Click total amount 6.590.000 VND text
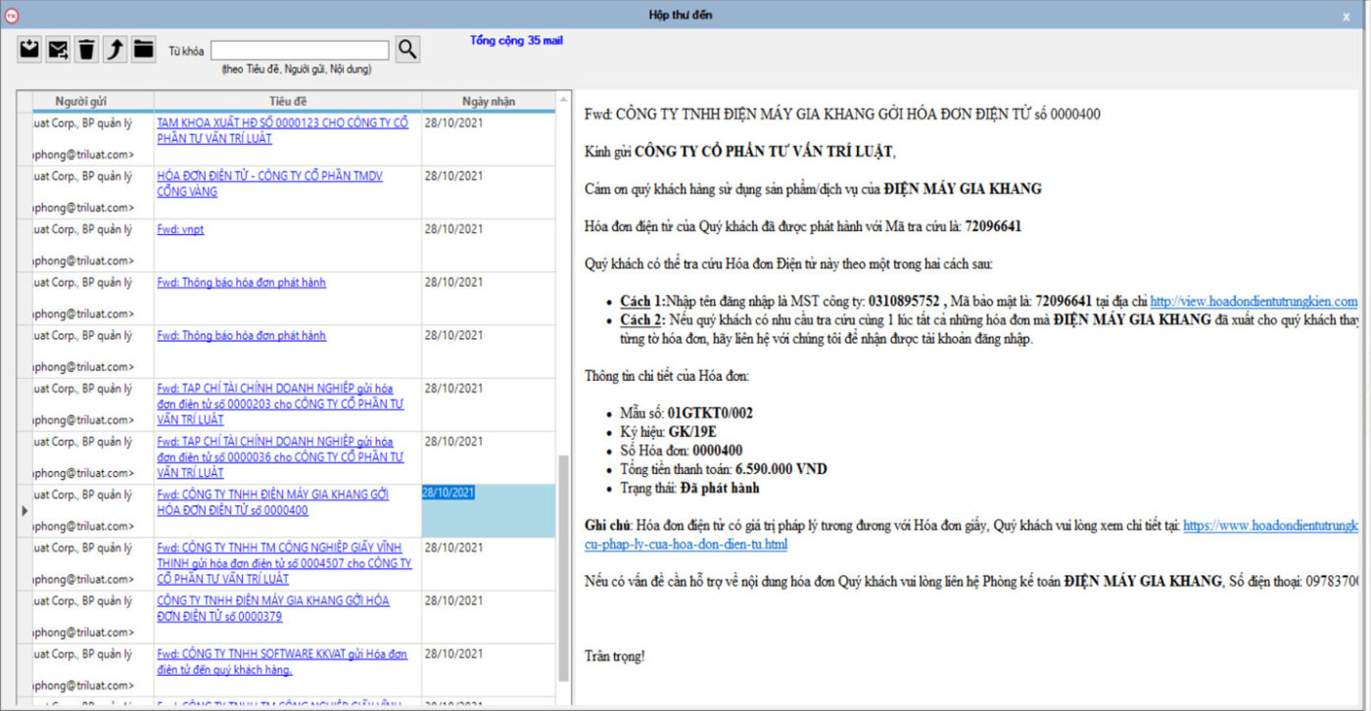This screenshot has width=1371, height=711. tap(780, 469)
